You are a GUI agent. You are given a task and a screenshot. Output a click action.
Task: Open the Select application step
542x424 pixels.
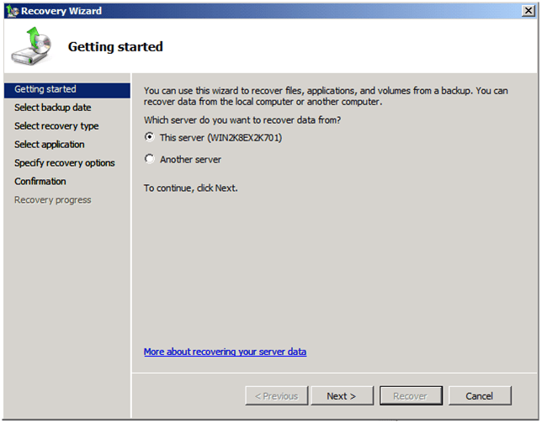coord(50,145)
